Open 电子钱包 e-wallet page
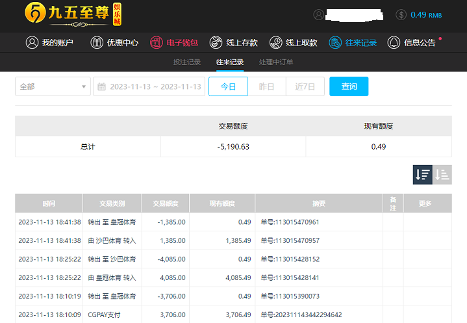Viewport: 467px width, 323px height. tap(173, 43)
